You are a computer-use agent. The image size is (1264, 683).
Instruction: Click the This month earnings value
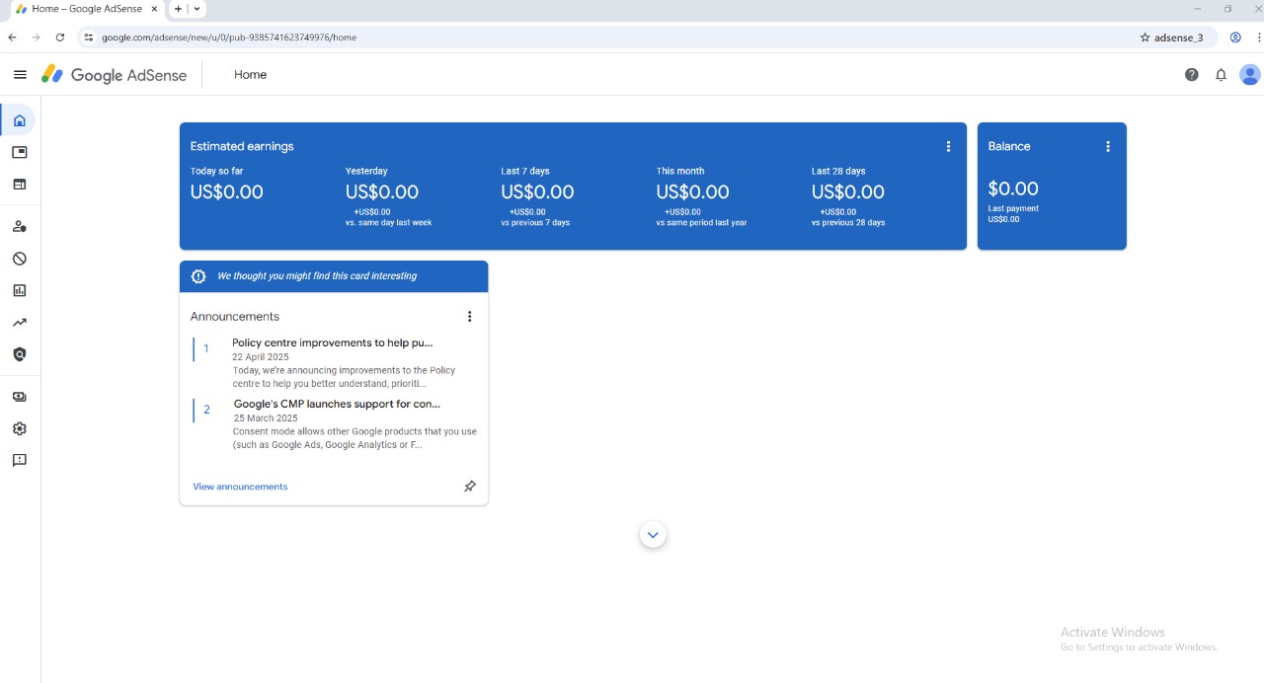[x=692, y=192]
